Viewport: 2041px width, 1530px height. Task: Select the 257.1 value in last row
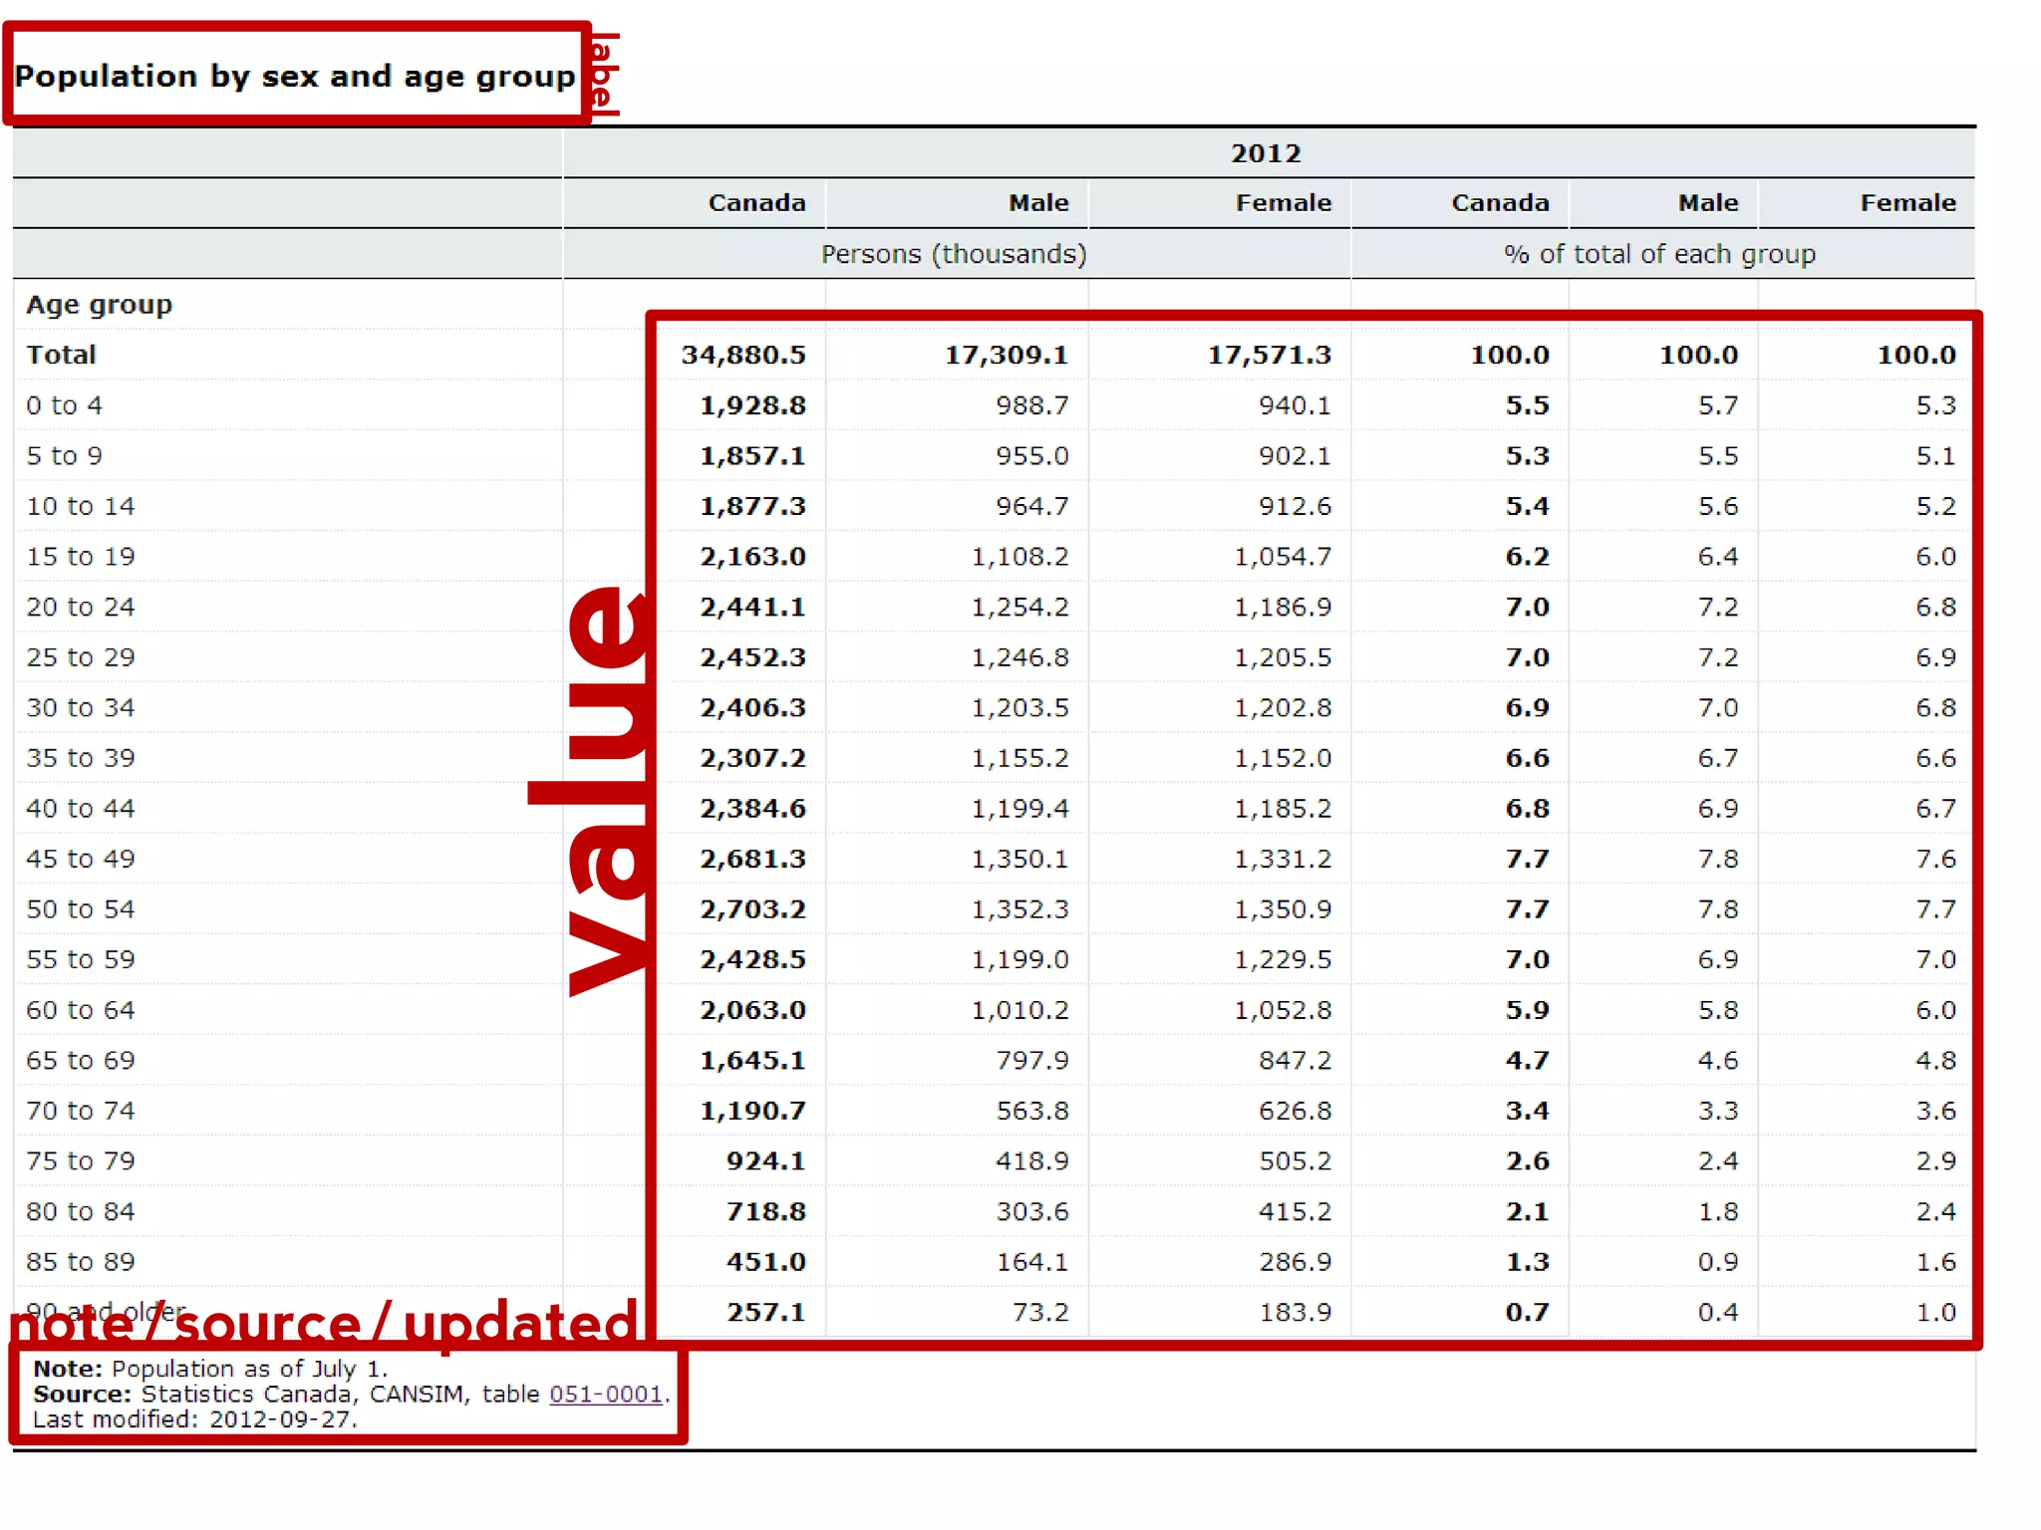(765, 1312)
